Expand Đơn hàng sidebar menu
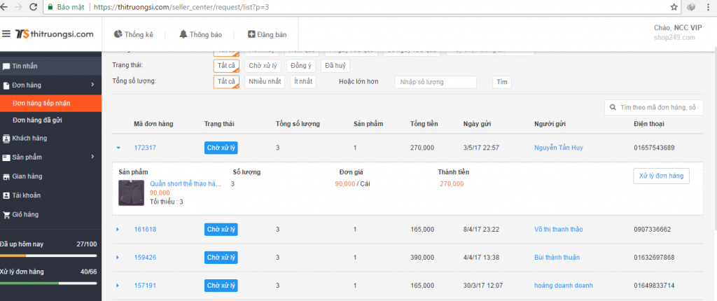717x301 pixels. pyautogui.click(x=50, y=85)
